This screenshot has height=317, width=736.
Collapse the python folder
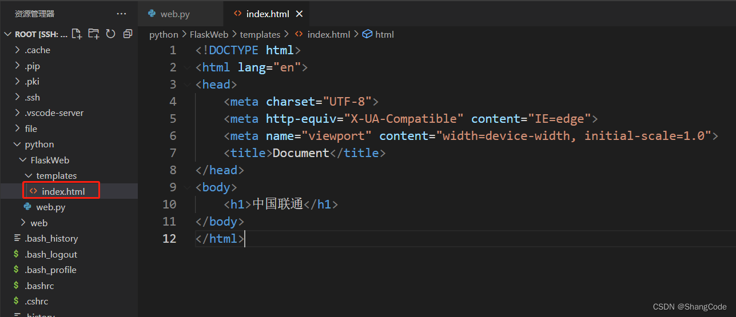point(39,145)
